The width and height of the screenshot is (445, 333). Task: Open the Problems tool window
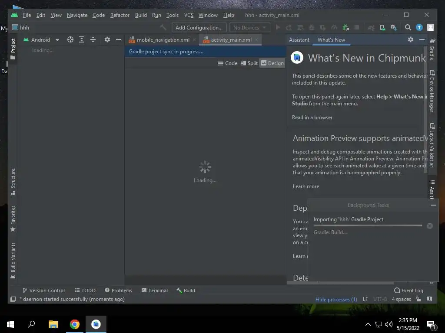click(x=118, y=290)
